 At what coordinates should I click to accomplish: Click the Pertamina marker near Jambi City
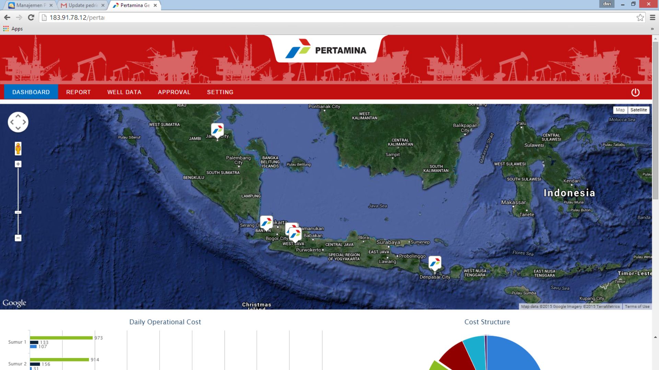coord(217,131)
